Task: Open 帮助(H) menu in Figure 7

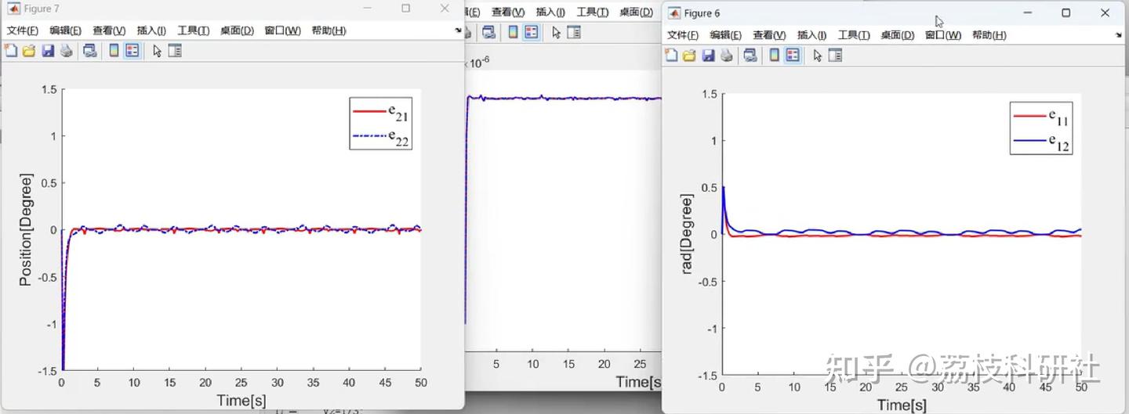Action: [329, 31]
